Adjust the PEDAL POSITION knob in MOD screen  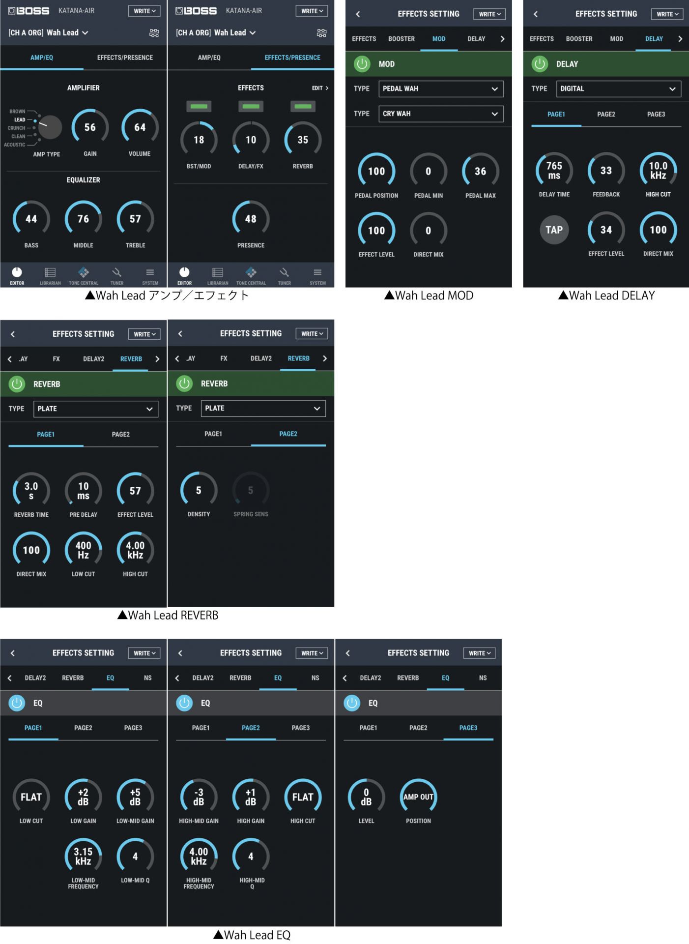(376, 171)
